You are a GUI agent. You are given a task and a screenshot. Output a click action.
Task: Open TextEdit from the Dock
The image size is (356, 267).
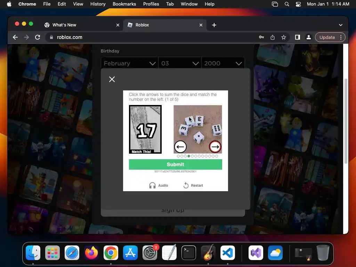pos(169,252)
